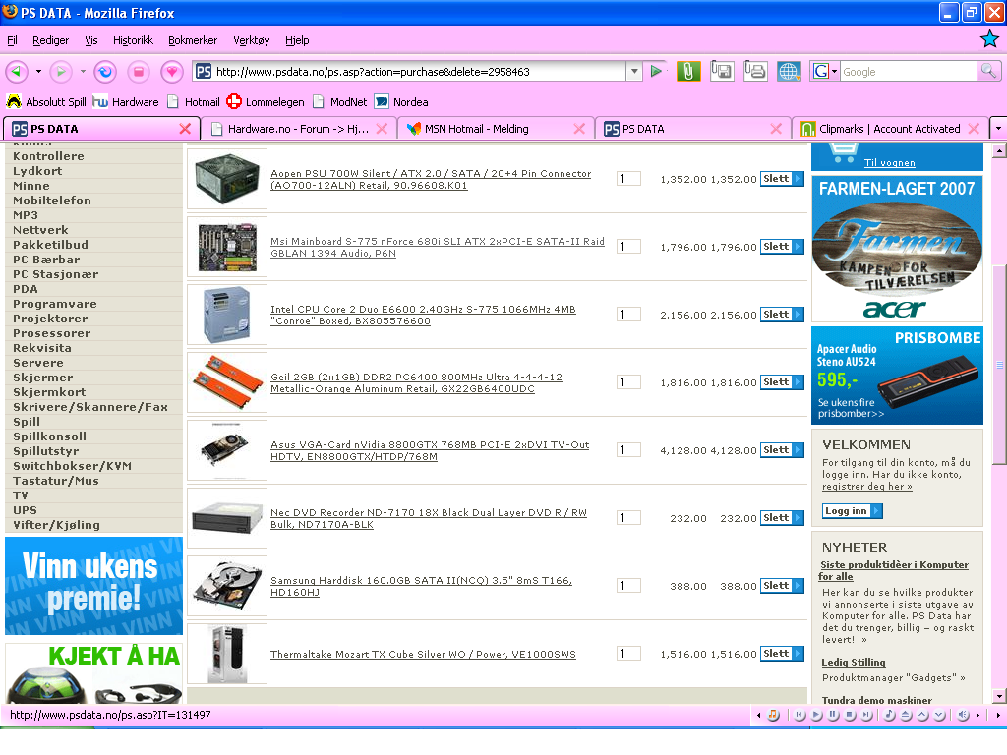Switch to the MSN Hotmail - Melding tab
Screen dimensions: 1007x755
coord(496,129)
